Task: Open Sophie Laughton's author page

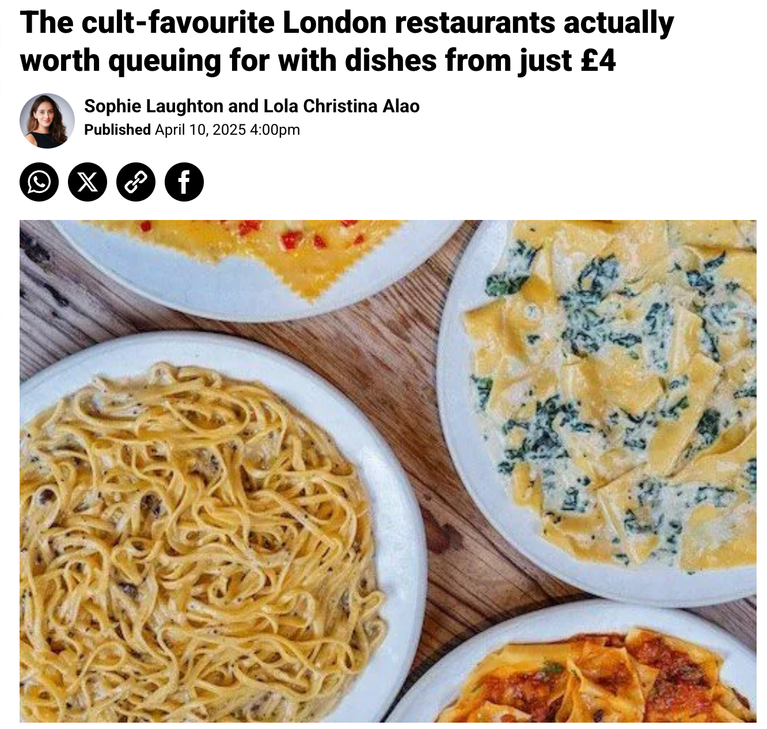Action: coord(154,106)
